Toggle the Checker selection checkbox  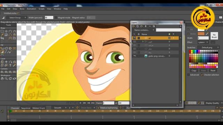click(202, 75)
